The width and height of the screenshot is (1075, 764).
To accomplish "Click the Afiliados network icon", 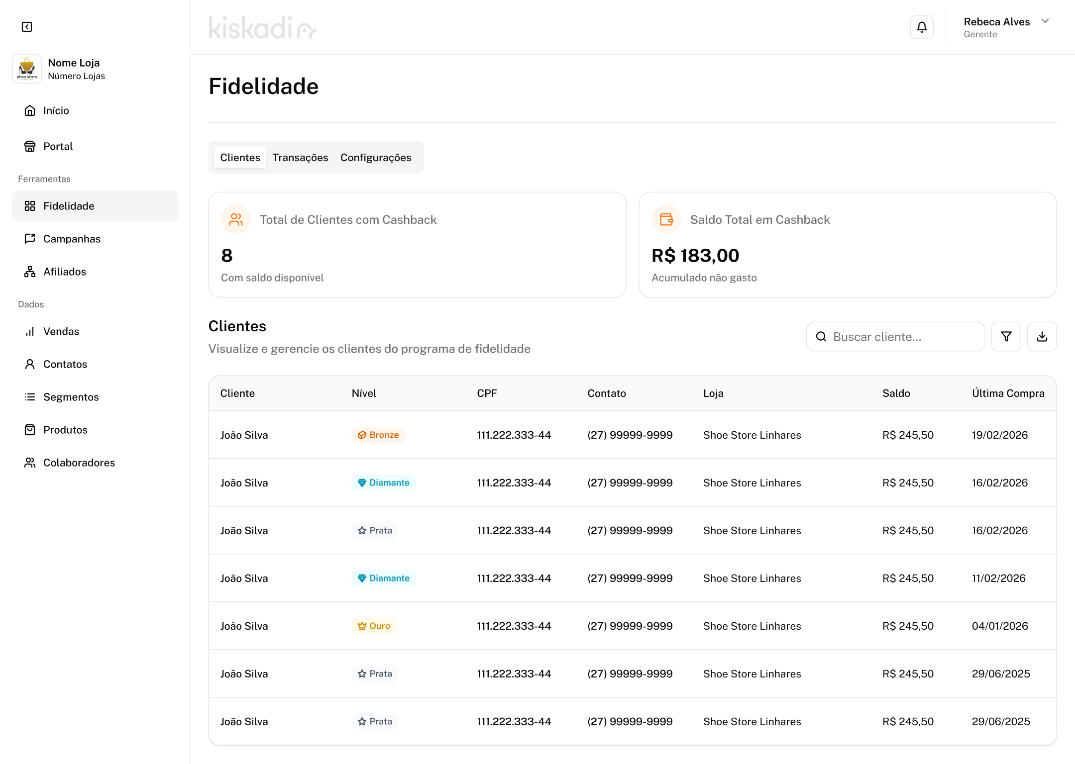I will pyautogui.click(x=30, y=272).
